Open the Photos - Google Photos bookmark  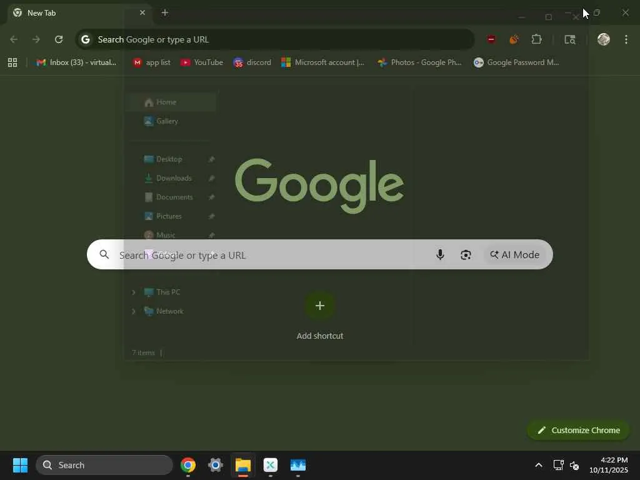[419, 62]
